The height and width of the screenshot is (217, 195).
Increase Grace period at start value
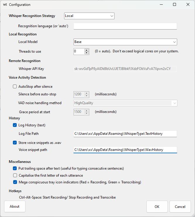pyautogui.click(x=87, y=111)
